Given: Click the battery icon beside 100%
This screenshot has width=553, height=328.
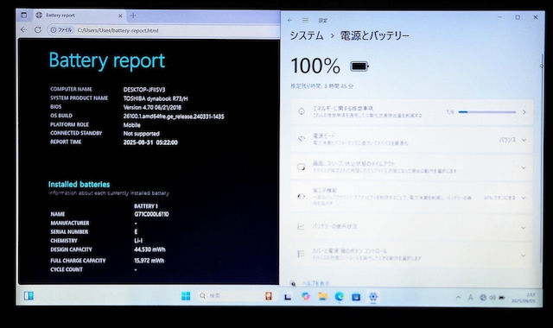Looking at the screenshot, I should tap(359, 66).
